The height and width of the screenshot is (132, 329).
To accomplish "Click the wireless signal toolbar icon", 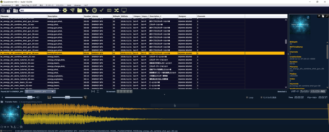I will [72, 10].
